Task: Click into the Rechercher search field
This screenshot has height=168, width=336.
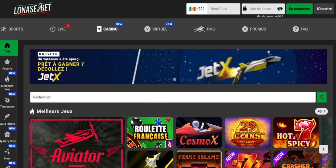Action: [x=173, y=97]
